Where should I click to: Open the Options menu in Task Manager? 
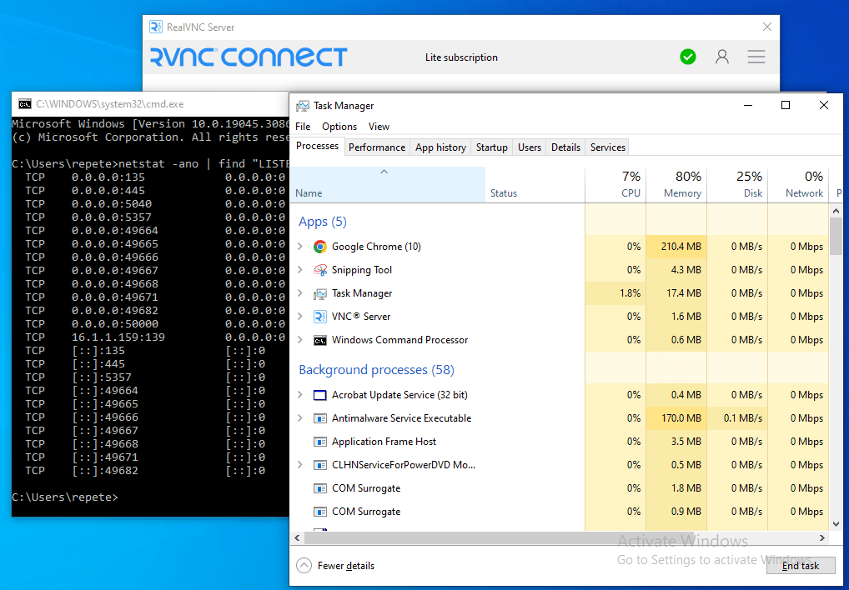pyautogui.click(x=339, y=126)
